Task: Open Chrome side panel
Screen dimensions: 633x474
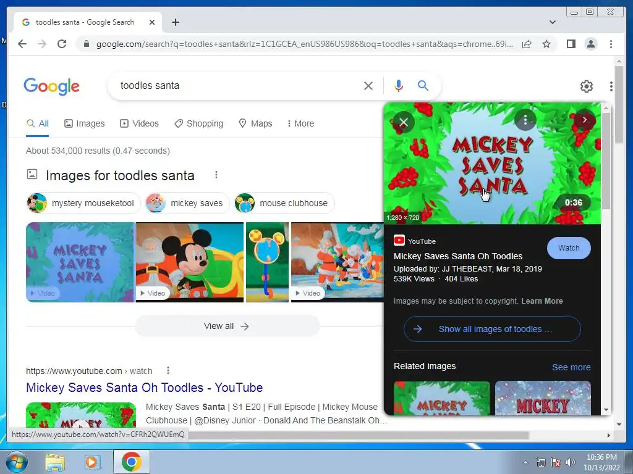Action: pyautogui.click(x=571, y=44)
